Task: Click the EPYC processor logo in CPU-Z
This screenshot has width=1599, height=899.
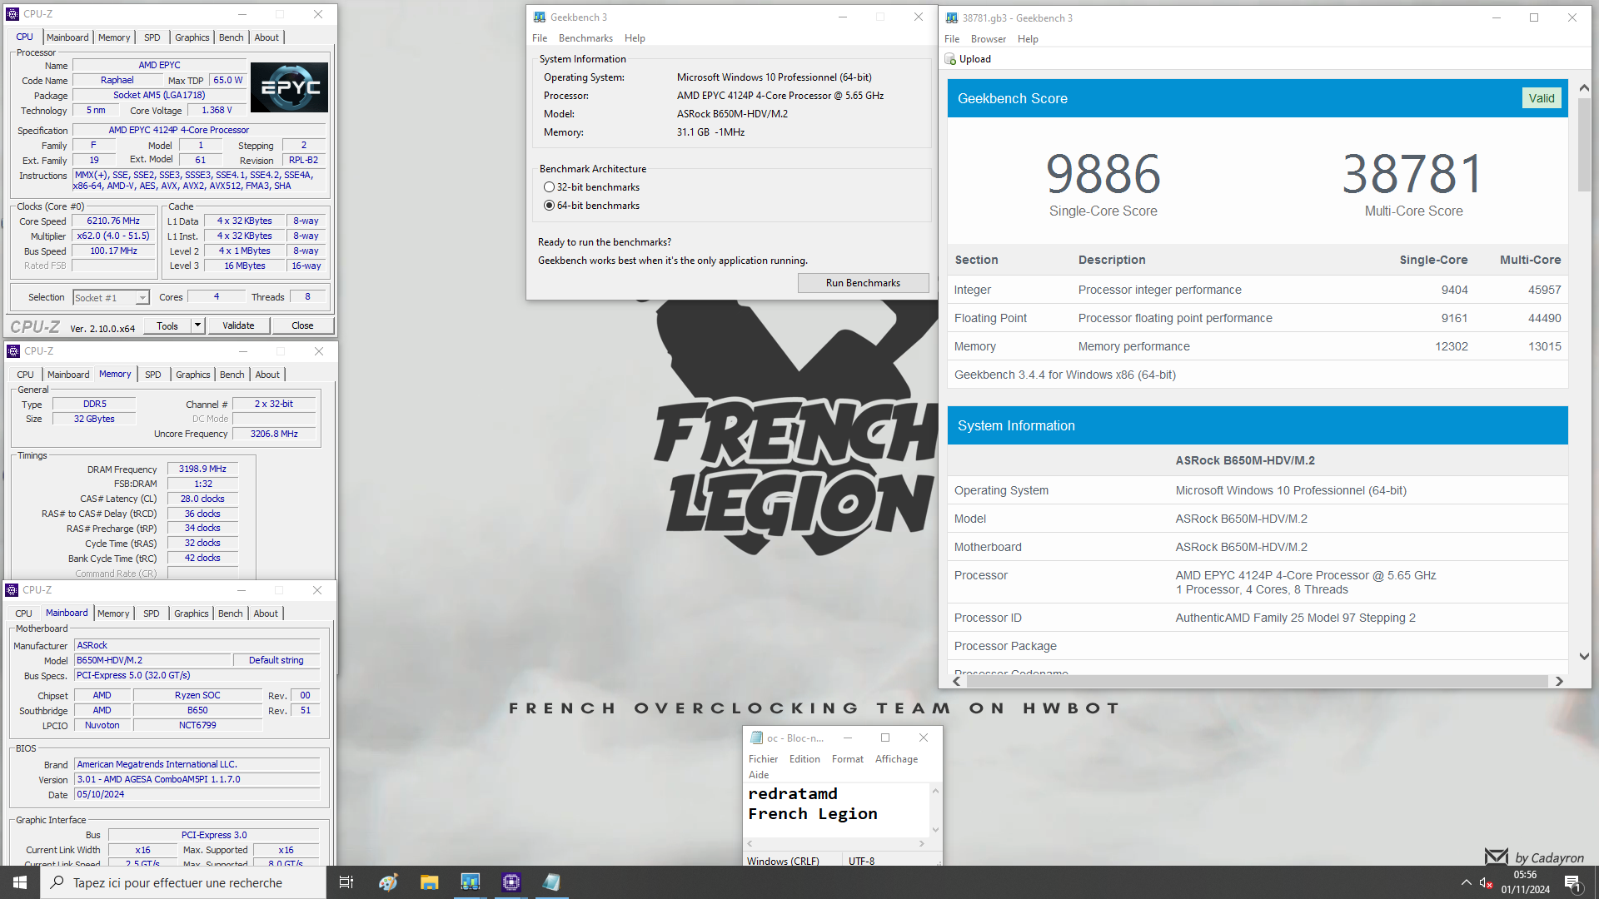Action: pyautogui.click(x=289, y=87)
